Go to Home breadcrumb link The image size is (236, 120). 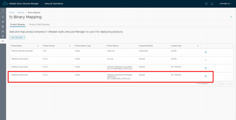click(x=12, y=12)
